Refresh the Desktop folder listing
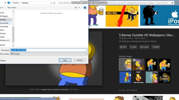Image resolution: width=179 pixels, height=100 pixels. click(x=54, y=3)
